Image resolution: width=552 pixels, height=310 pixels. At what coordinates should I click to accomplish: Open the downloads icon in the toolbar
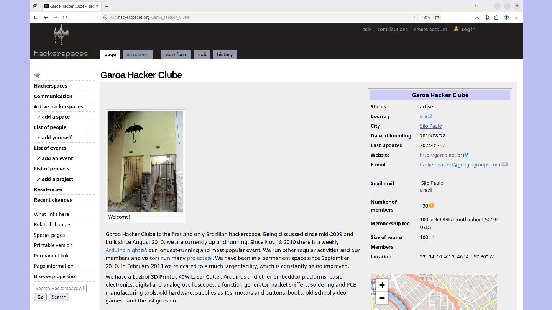[477, 17]
